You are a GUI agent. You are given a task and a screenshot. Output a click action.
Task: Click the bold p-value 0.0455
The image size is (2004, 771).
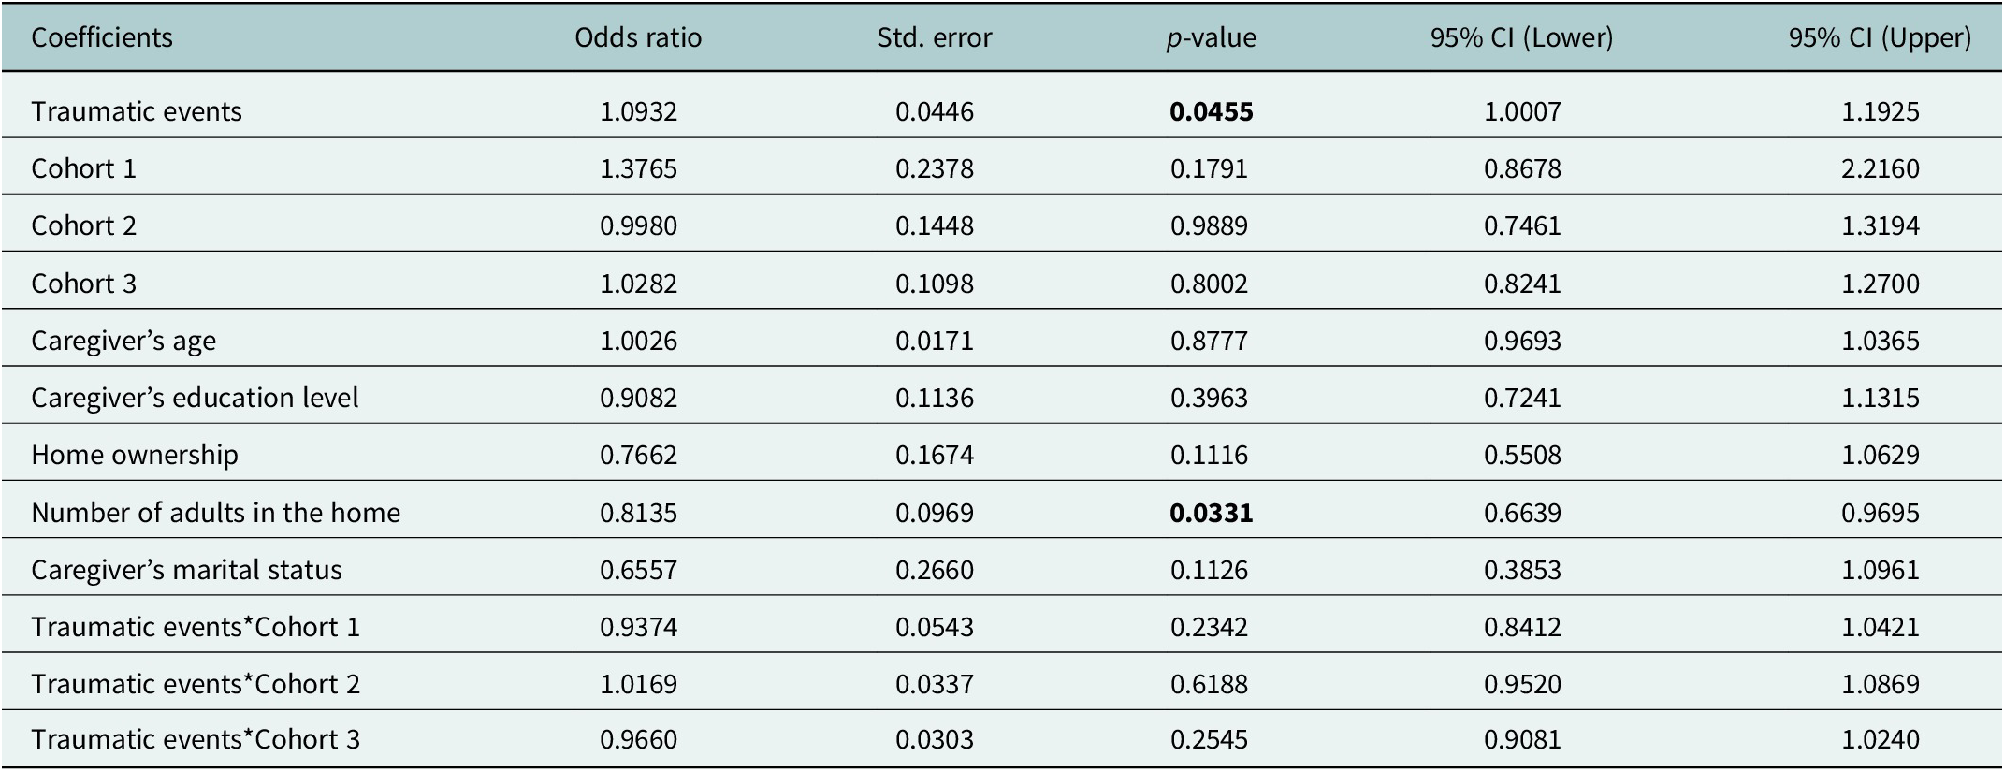(1212, 111)
